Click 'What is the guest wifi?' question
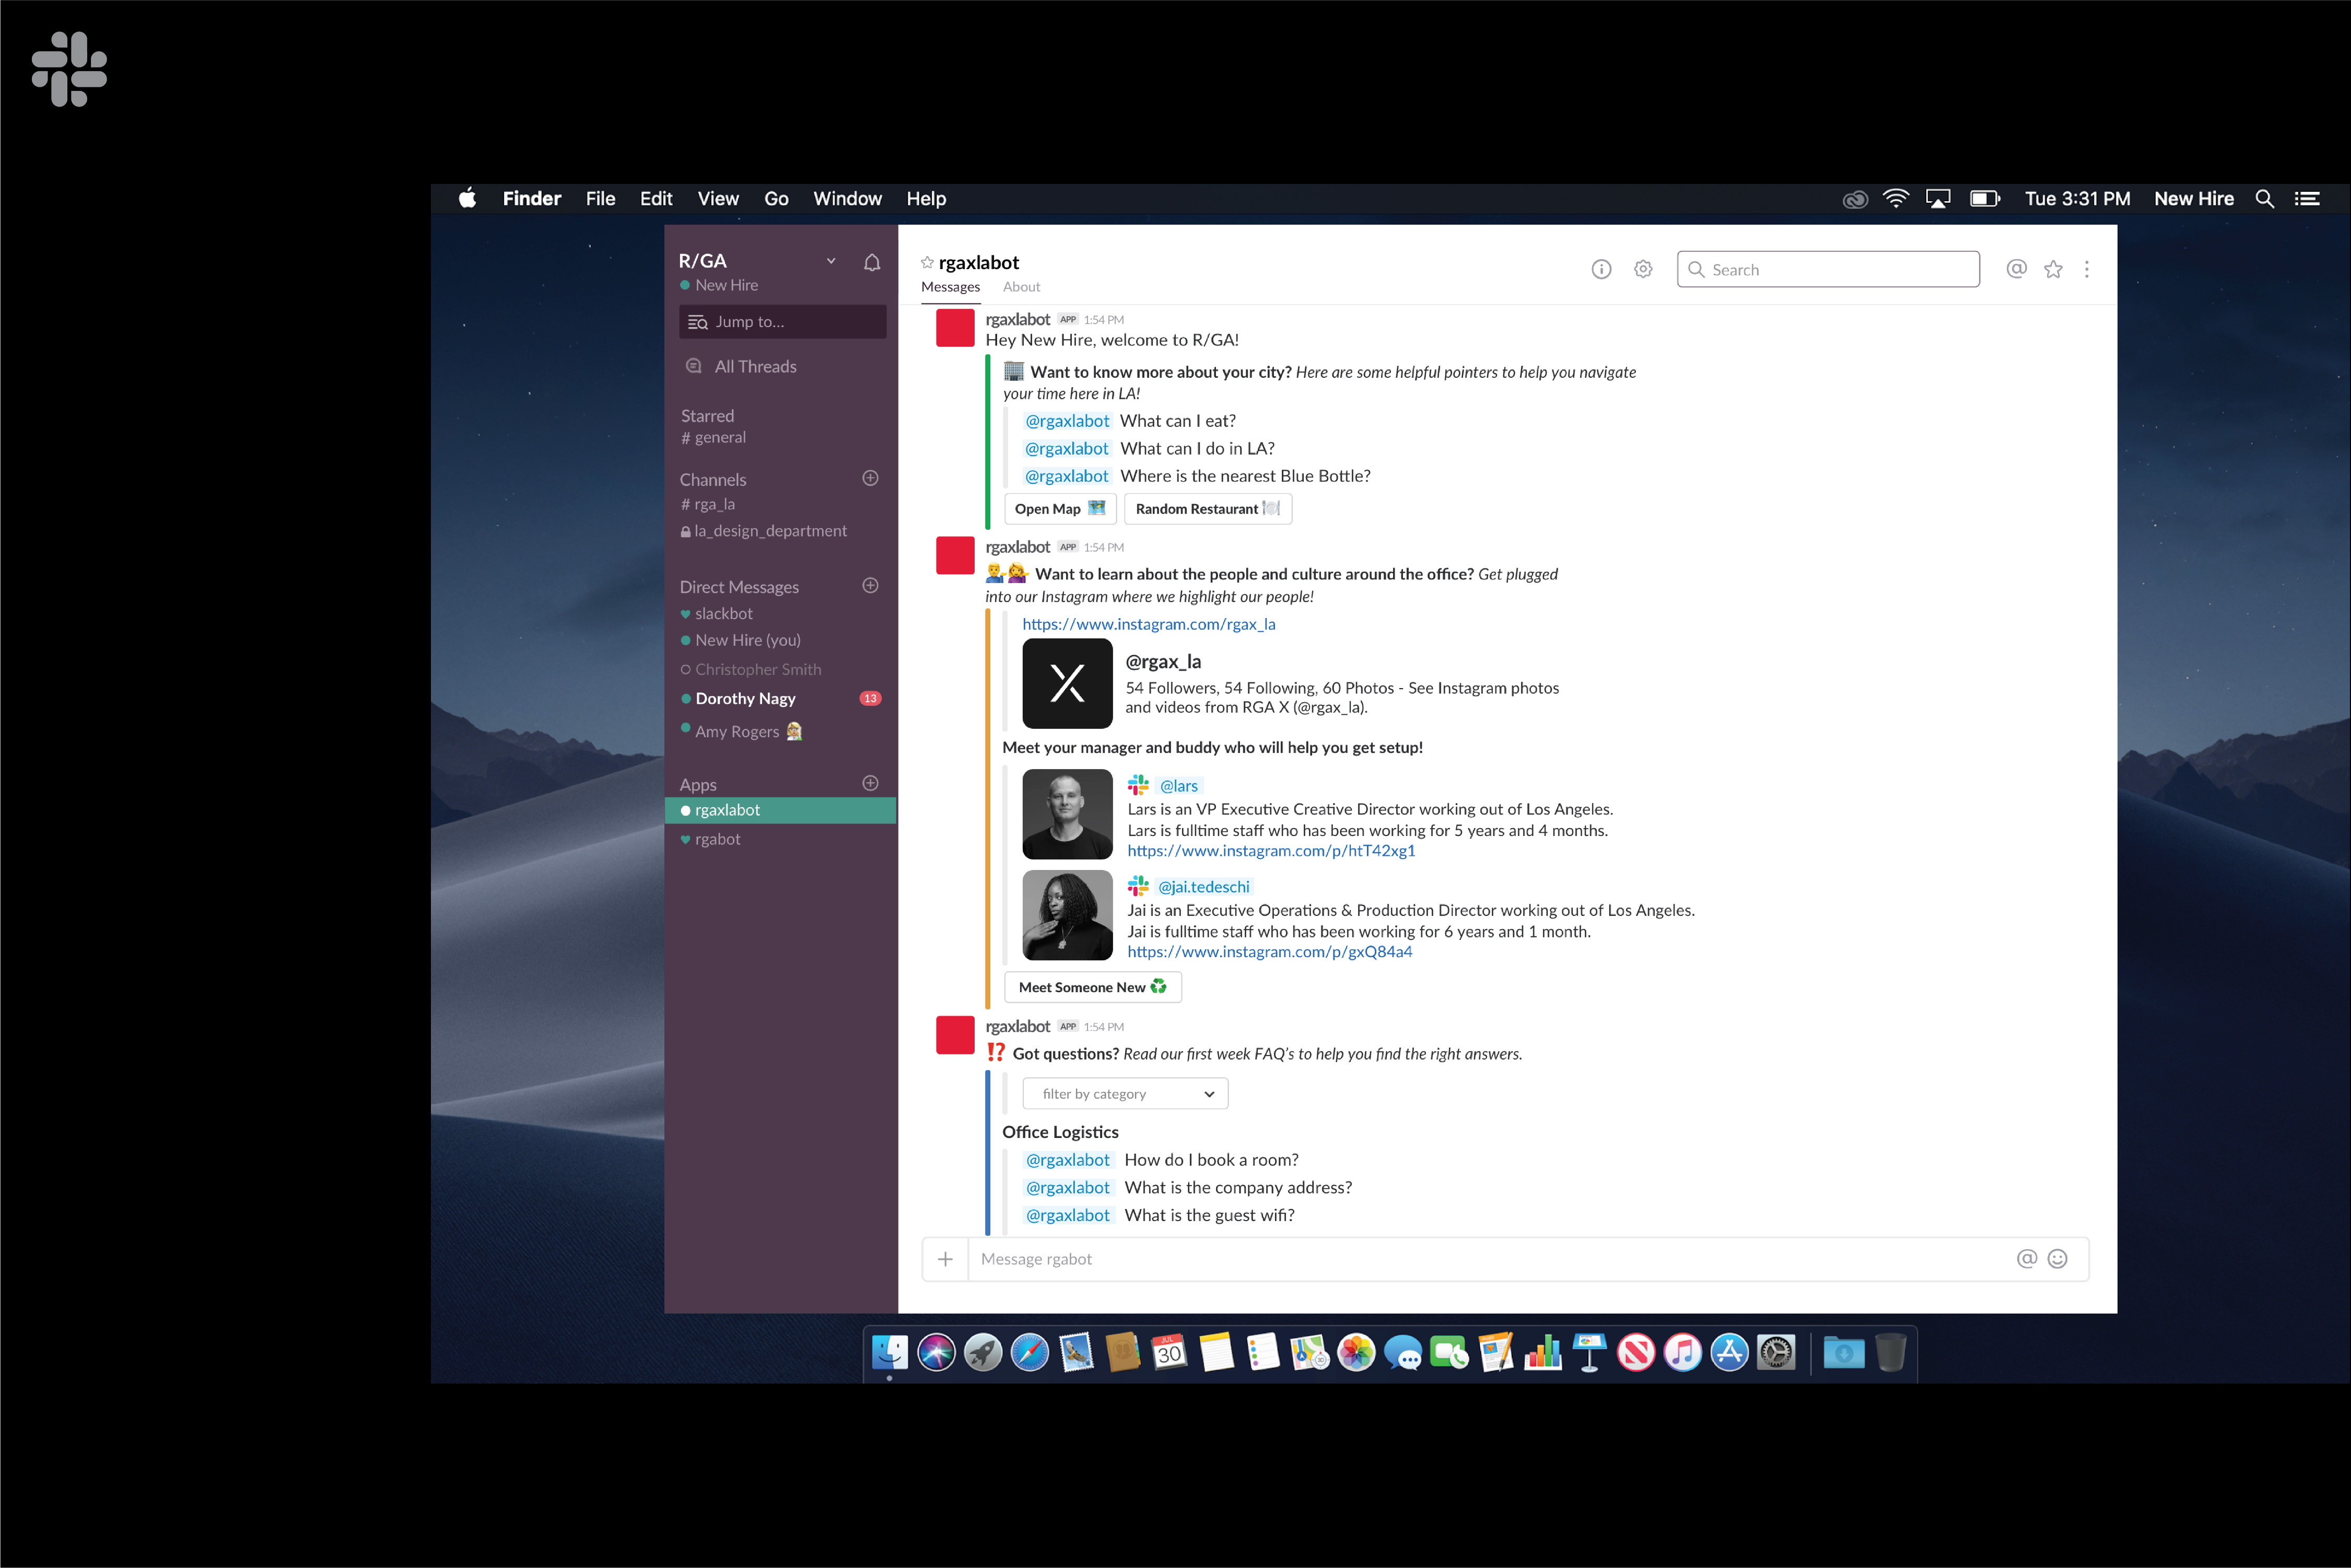The image size is (2351, 1568). (x=1209, y=1216)
